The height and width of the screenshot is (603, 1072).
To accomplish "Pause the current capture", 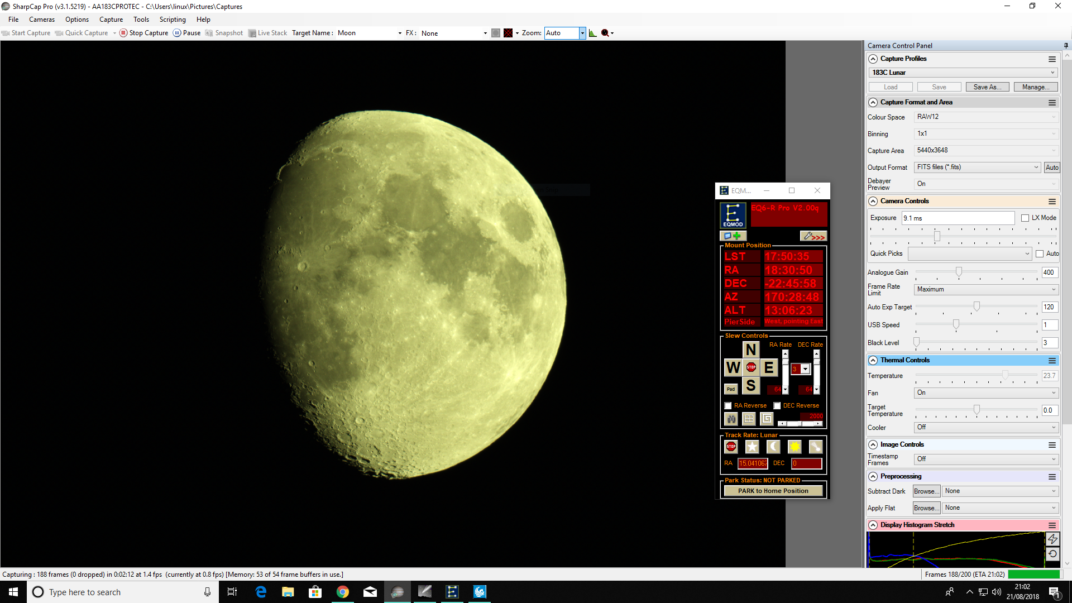I will (187, 33).
